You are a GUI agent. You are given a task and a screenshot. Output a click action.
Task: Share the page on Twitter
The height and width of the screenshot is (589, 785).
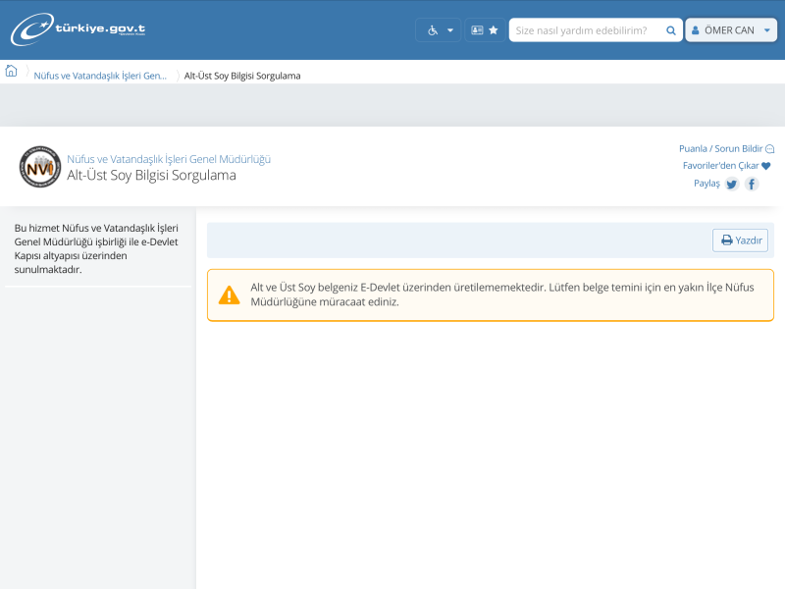732,184
